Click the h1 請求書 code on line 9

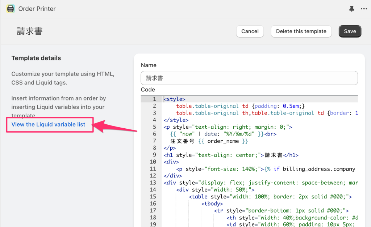pyautogui.click(x=231, y=155)
